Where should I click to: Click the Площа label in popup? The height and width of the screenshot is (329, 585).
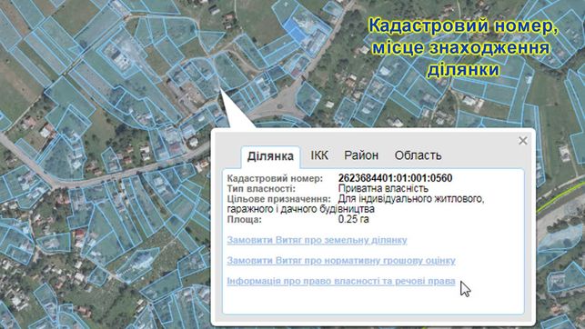click(x=245, y=219)
